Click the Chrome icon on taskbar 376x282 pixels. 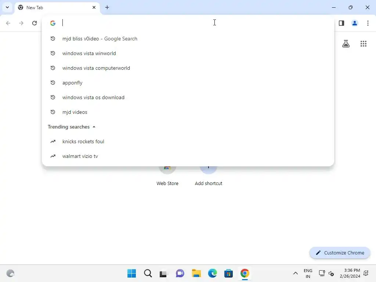[245, 273]
